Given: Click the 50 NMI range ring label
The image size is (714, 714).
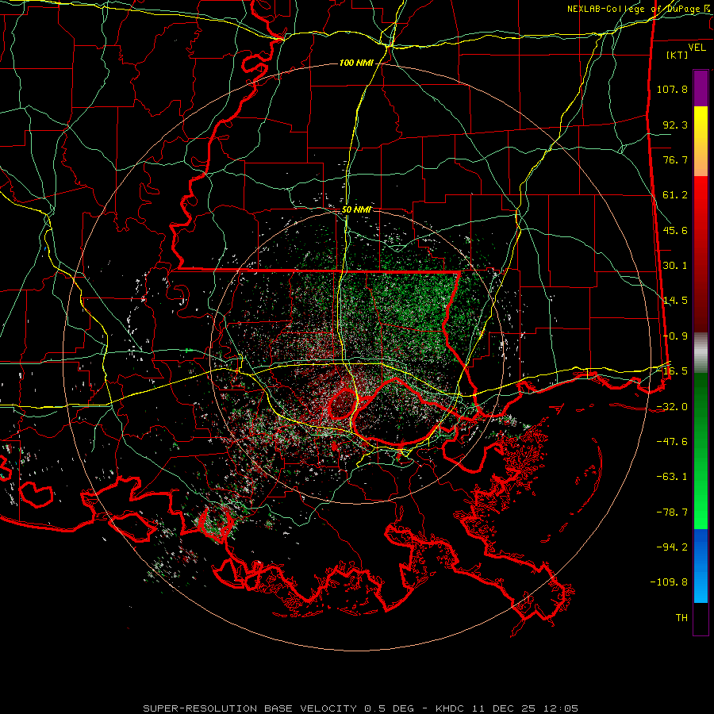Looking at the screenshot, I should pyautogui.click(x=356, y=210).
